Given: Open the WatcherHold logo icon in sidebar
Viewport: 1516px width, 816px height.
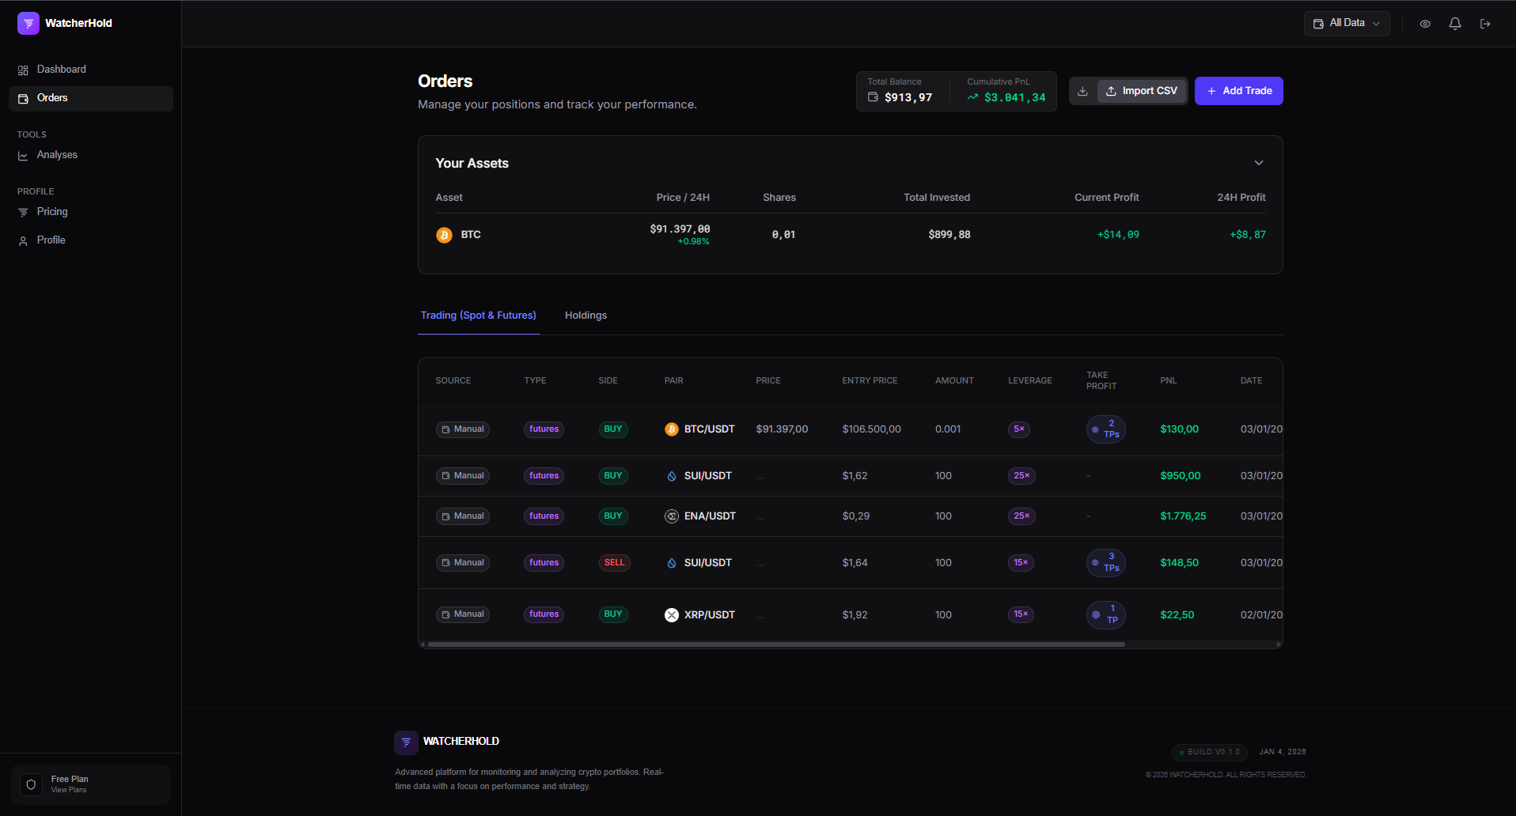Looking at the screenshot, I should (28, 23).
